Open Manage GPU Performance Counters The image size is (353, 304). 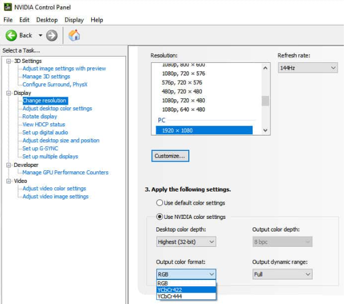[x=65, y=173]
